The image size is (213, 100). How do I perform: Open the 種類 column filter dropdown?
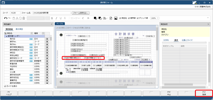[x=43, y=33]
